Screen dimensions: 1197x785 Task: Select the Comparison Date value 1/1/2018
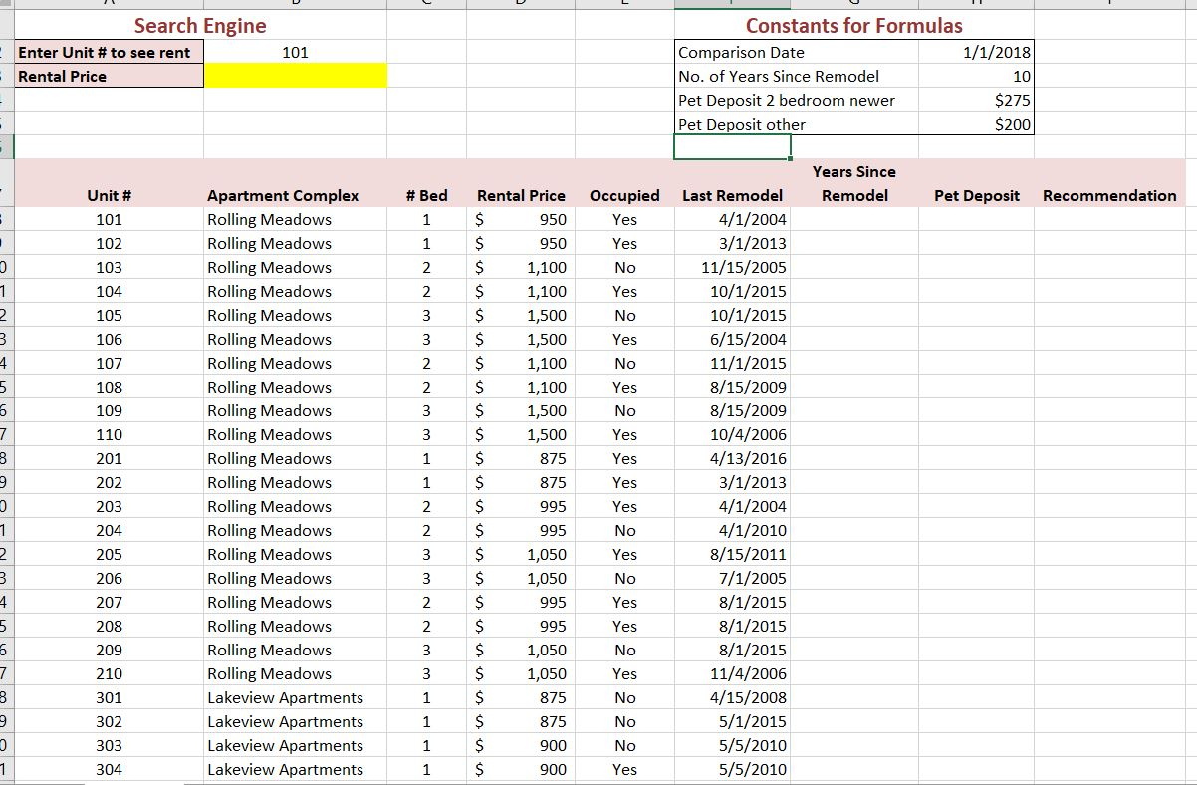(x=976, y=52)
